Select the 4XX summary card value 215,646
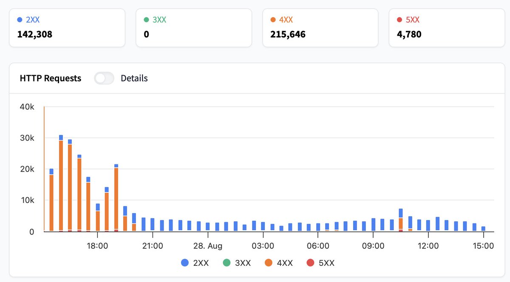This screenshot has width=510, height=282. (x=288, y=34)
